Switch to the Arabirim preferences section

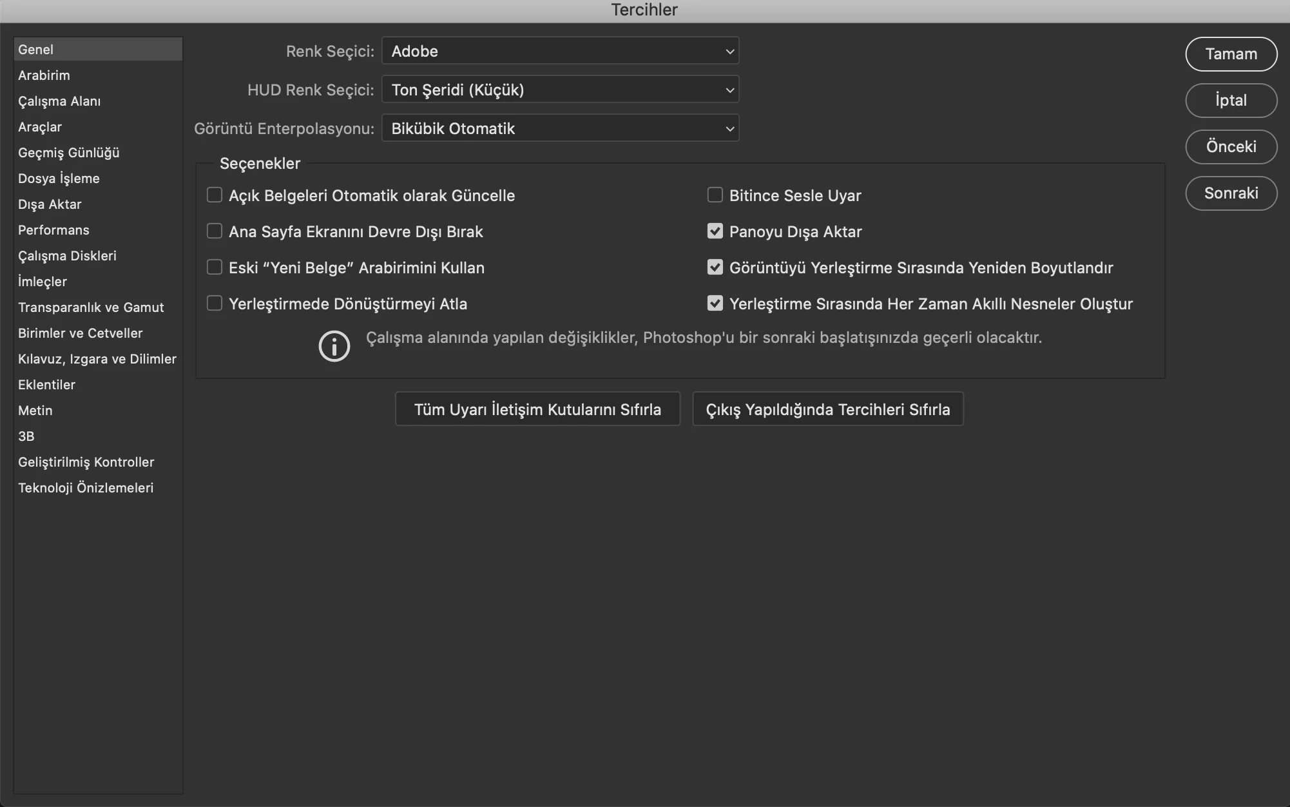tap(44, 75)
